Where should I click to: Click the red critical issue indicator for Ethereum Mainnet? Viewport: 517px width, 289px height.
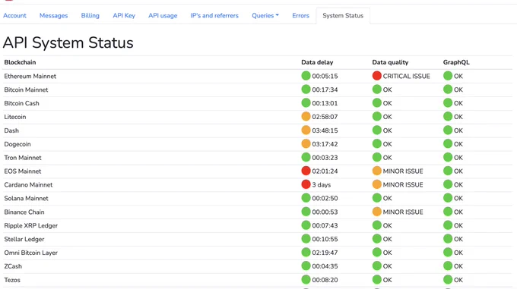(376, 76)
